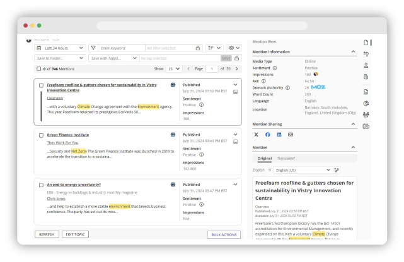Switch to the Translated tab
Image resolution: width=404 pixels, height=262 pixels.
coord(286,158)
